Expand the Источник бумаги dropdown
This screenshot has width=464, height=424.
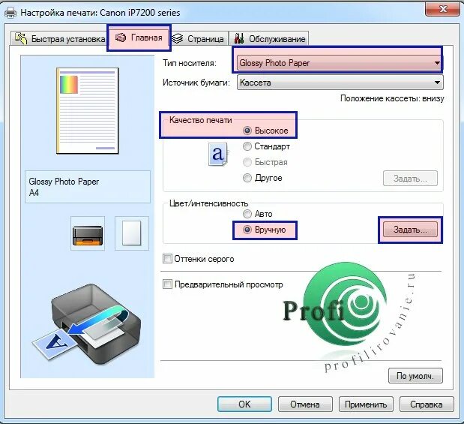click(x=340, y=83)
